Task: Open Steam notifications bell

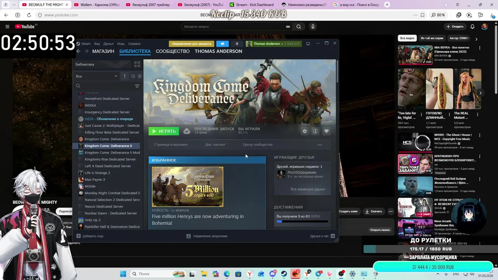Action: tap(237, 44)
